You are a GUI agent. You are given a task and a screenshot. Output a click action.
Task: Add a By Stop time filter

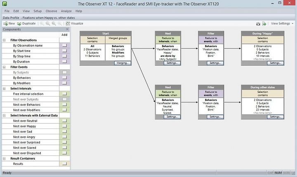(65, 56)
